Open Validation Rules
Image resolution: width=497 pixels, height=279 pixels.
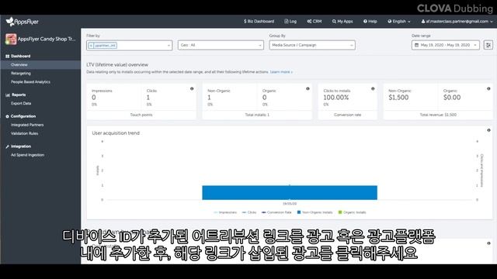point(24,133)
